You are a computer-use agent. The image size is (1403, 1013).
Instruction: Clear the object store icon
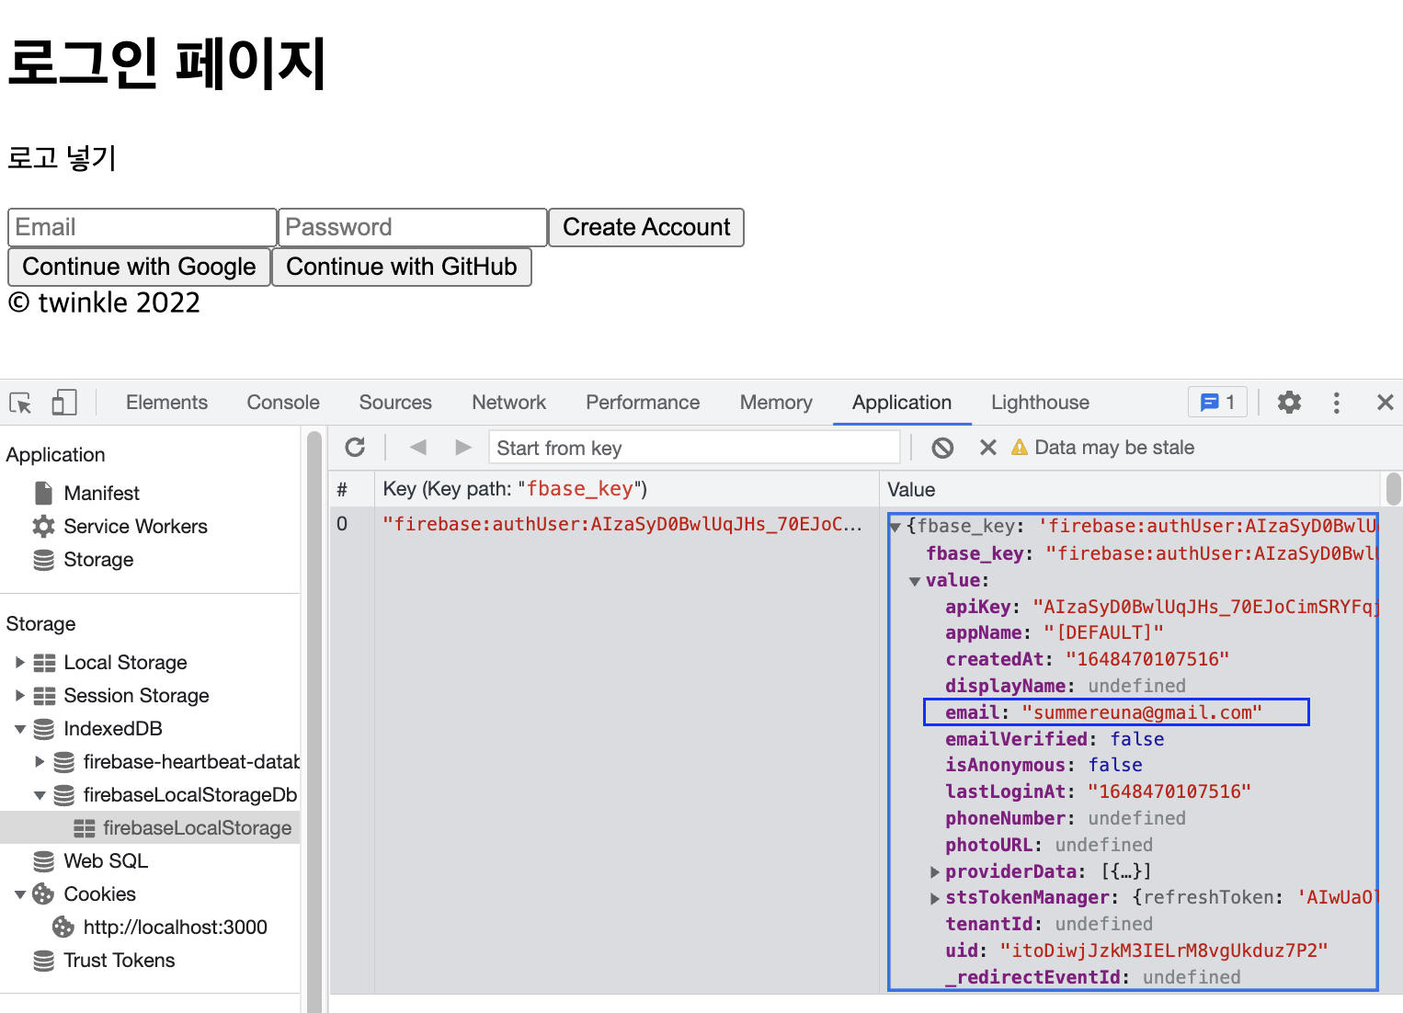[x=942, y=448]
